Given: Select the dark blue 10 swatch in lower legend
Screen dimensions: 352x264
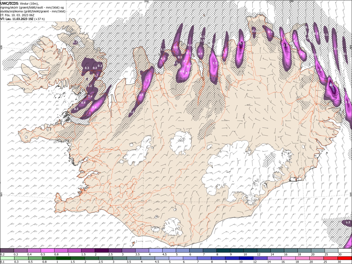Looking at the screenshot, I should [x=246, y=258].
